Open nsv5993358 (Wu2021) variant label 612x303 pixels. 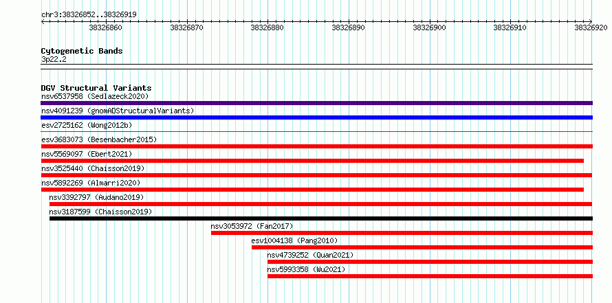tap(307, 269)
